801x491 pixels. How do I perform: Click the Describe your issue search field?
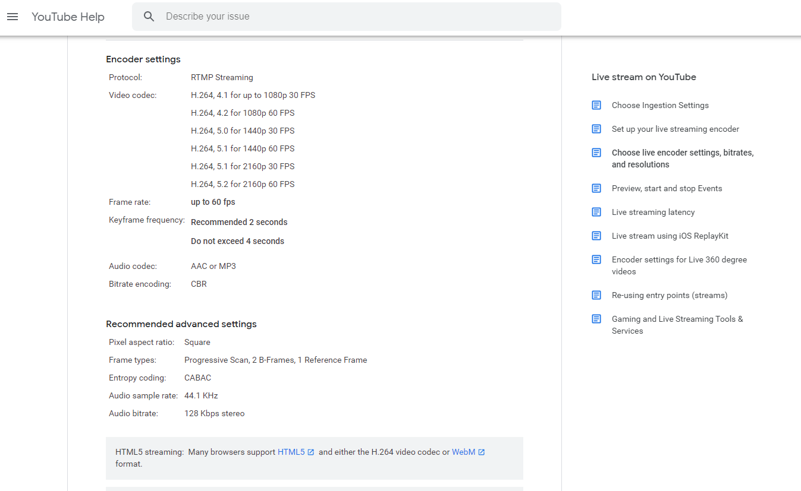tap(347, 17)
